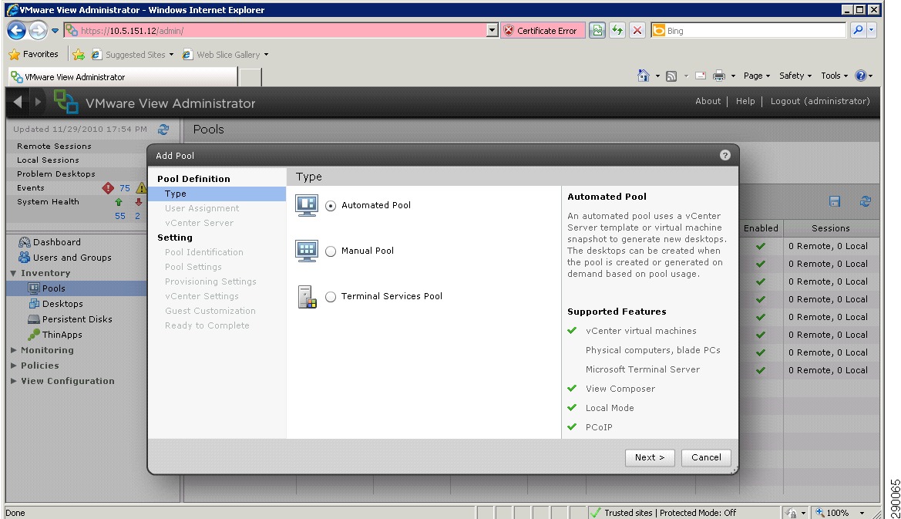This screenshot has height=519, width=901.
Task: Select the Automated Pool radio button
Action: (x=331, y=206)
